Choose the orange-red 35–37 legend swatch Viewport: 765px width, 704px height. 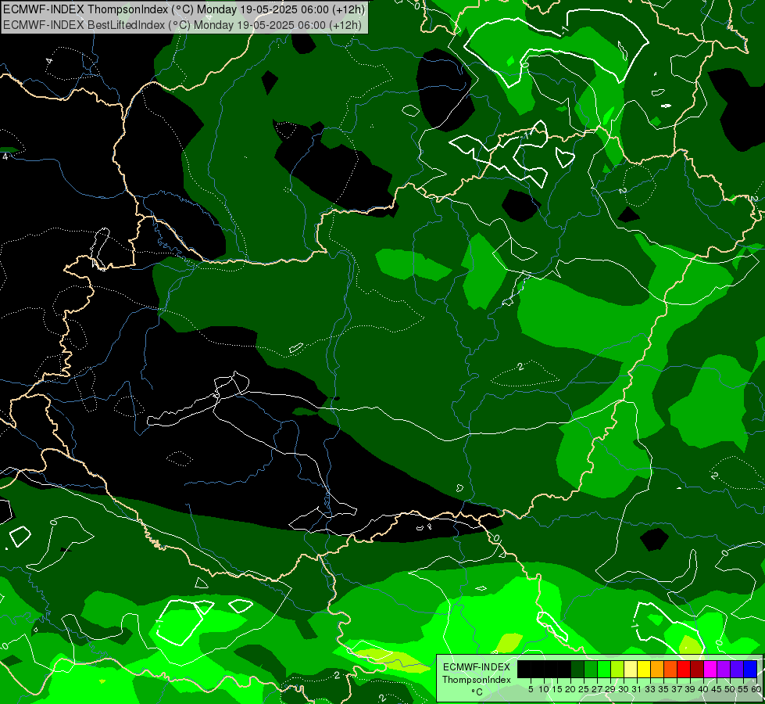(670, 670)
